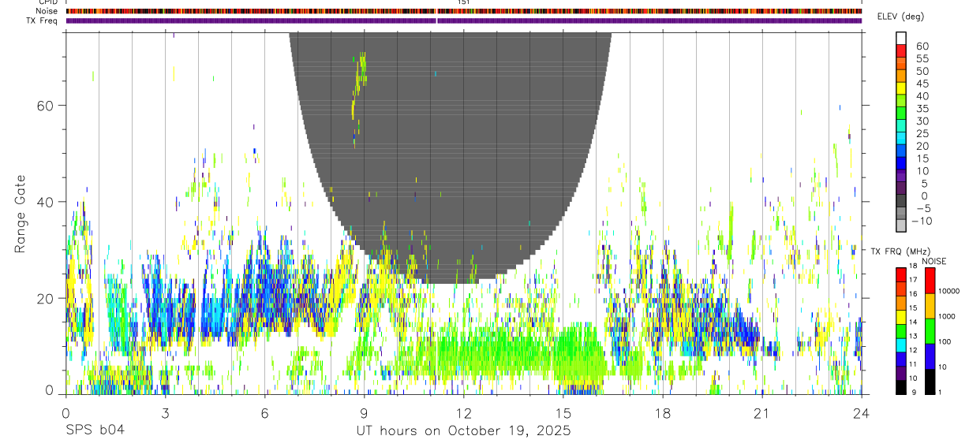Screen dimensions: 969x447
Task: Click the "1000" label on the NOISE scale
Action: point(947,316)
